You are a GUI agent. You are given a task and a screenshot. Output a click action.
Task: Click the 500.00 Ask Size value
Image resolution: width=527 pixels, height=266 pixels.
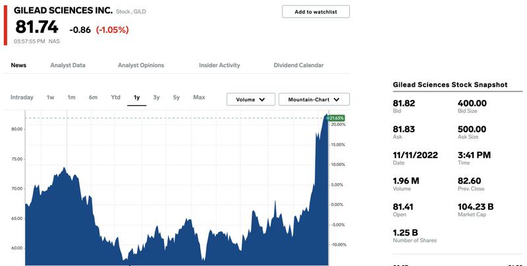472,129
